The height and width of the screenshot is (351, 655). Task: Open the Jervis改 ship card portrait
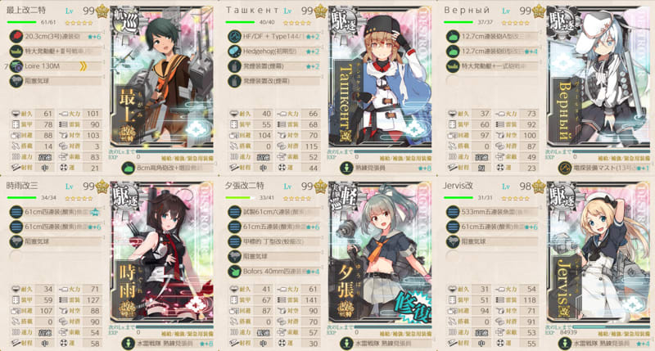tap(599, 252)
